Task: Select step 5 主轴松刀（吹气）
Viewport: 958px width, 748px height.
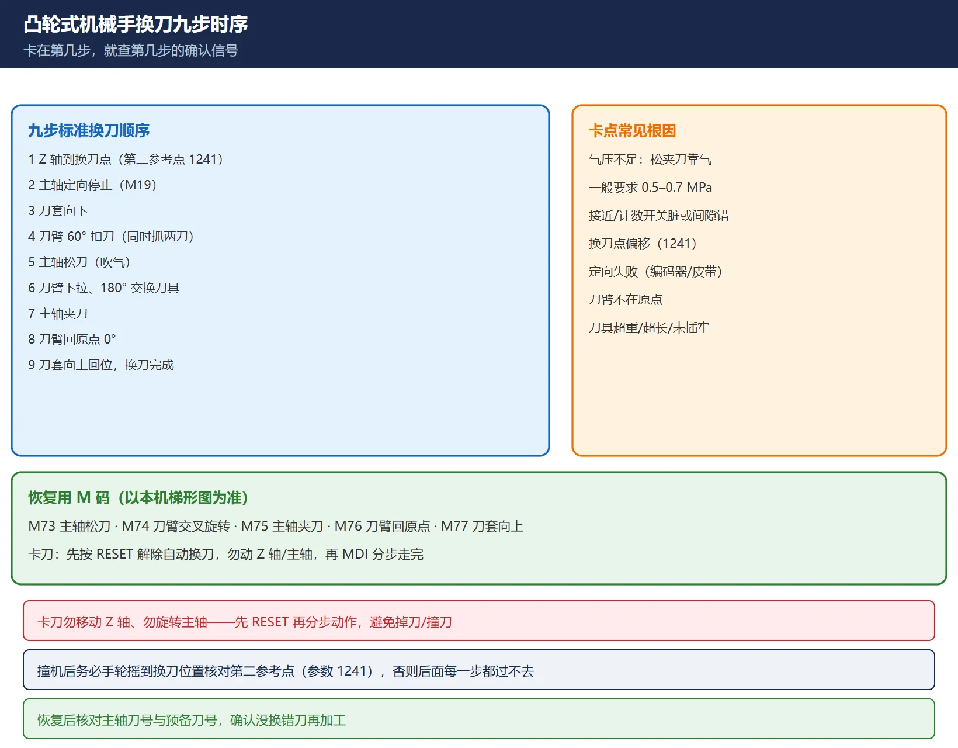Action: click(79, 262)
